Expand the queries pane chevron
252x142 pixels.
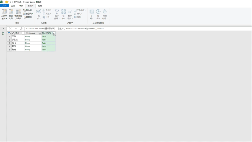click(x=3, y=29)
